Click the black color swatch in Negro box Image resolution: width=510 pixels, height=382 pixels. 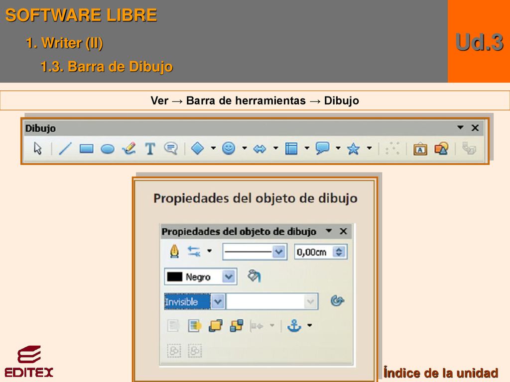point(175,277)
